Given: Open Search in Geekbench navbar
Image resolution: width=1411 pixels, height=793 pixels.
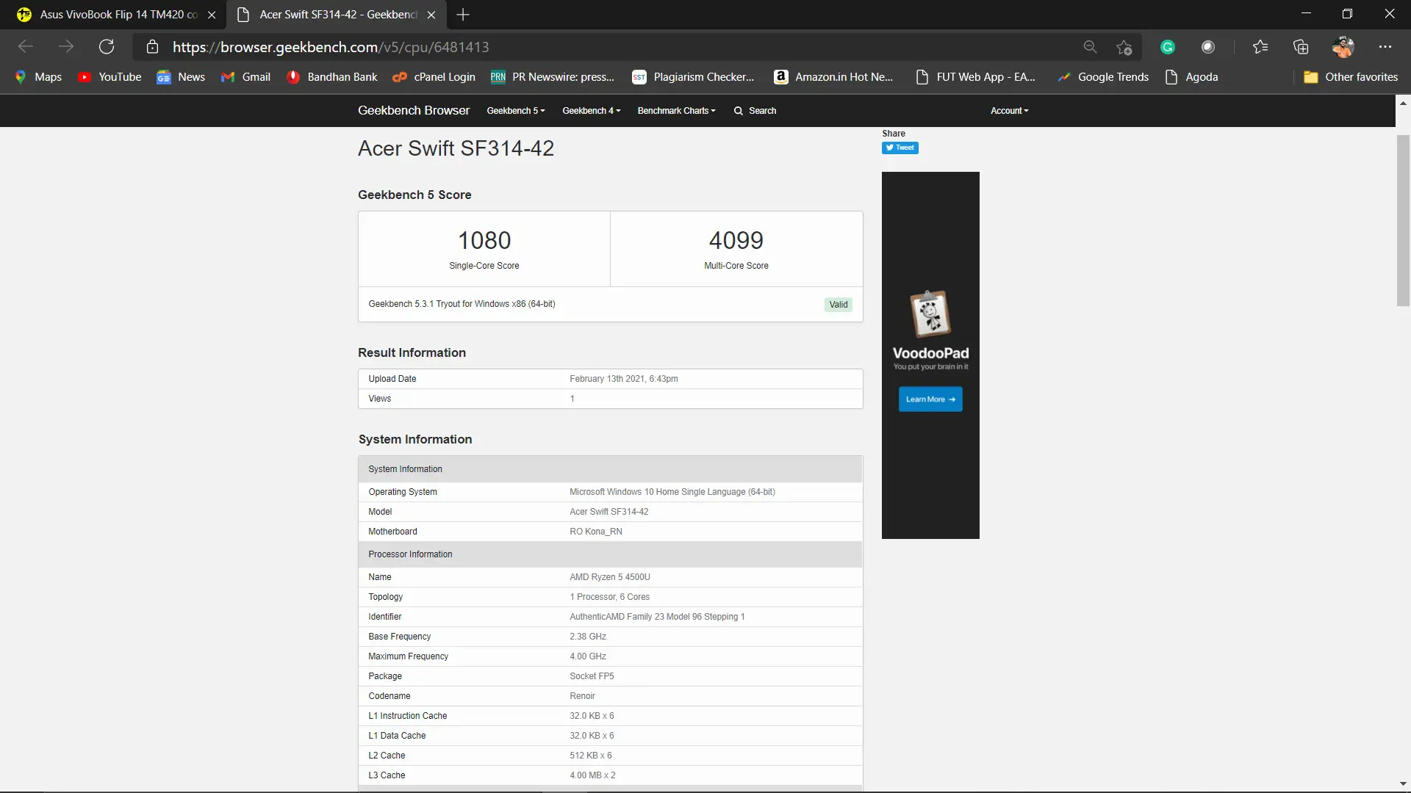Looking at the screenshot, I should (755, 111).
